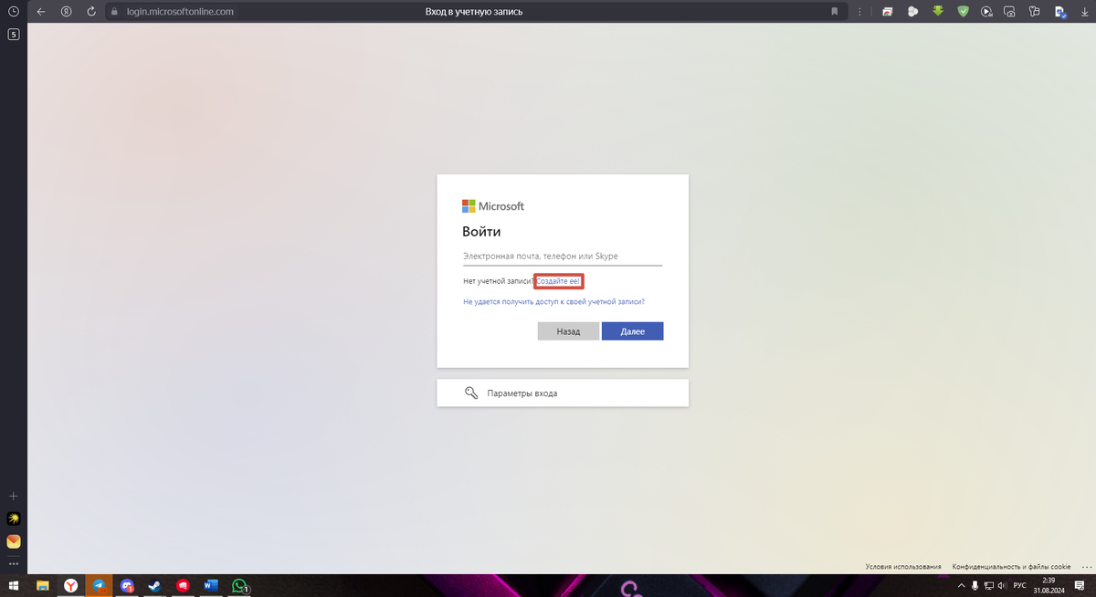Open Windows notification center icon
This screenshot has width=1096, height=597.
[1080, 585]
